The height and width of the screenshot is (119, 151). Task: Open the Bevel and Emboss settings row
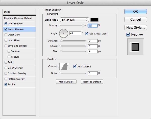tap(19, 46)
